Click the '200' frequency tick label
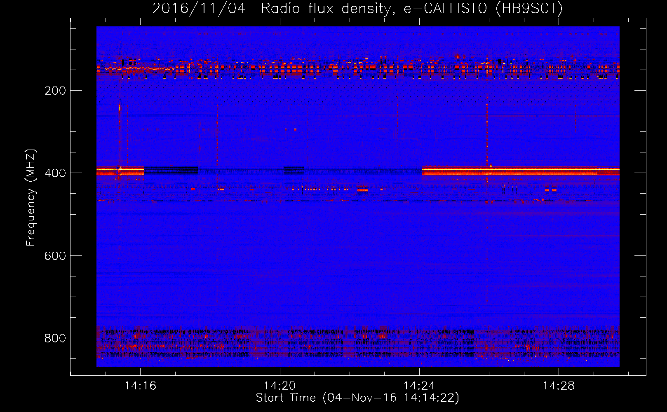The width and height of the screenshot is (667, 412). tap(55, 91)
